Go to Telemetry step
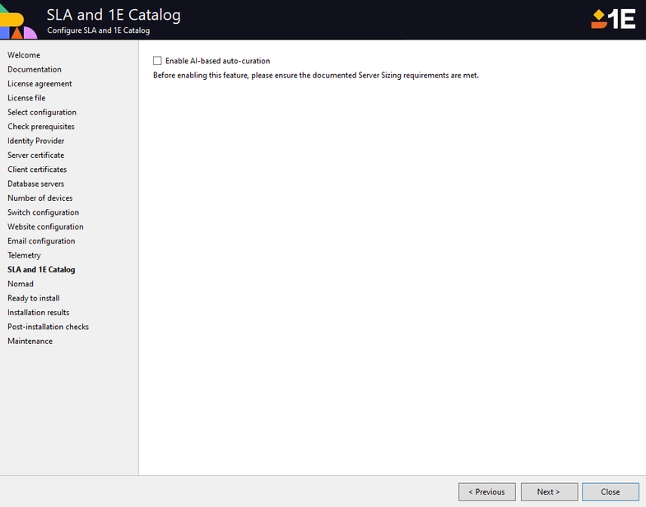Image resolution: width=646 pixels, height=507 pixels. click(x=24, y=255)
